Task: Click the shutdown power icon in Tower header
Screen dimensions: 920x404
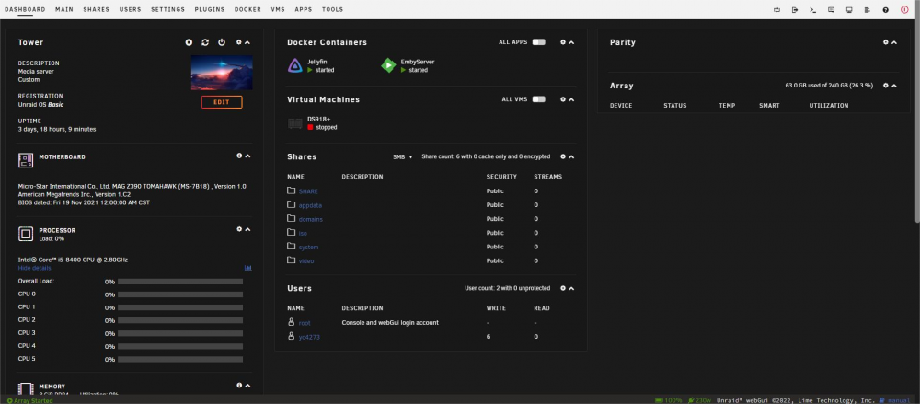Action: 222,42
